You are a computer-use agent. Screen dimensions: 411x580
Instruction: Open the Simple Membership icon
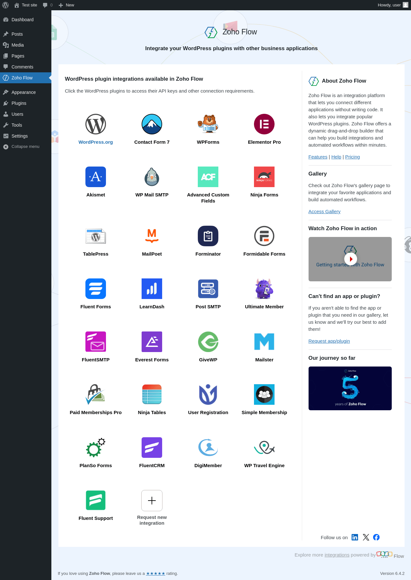[x=264, y=394]
